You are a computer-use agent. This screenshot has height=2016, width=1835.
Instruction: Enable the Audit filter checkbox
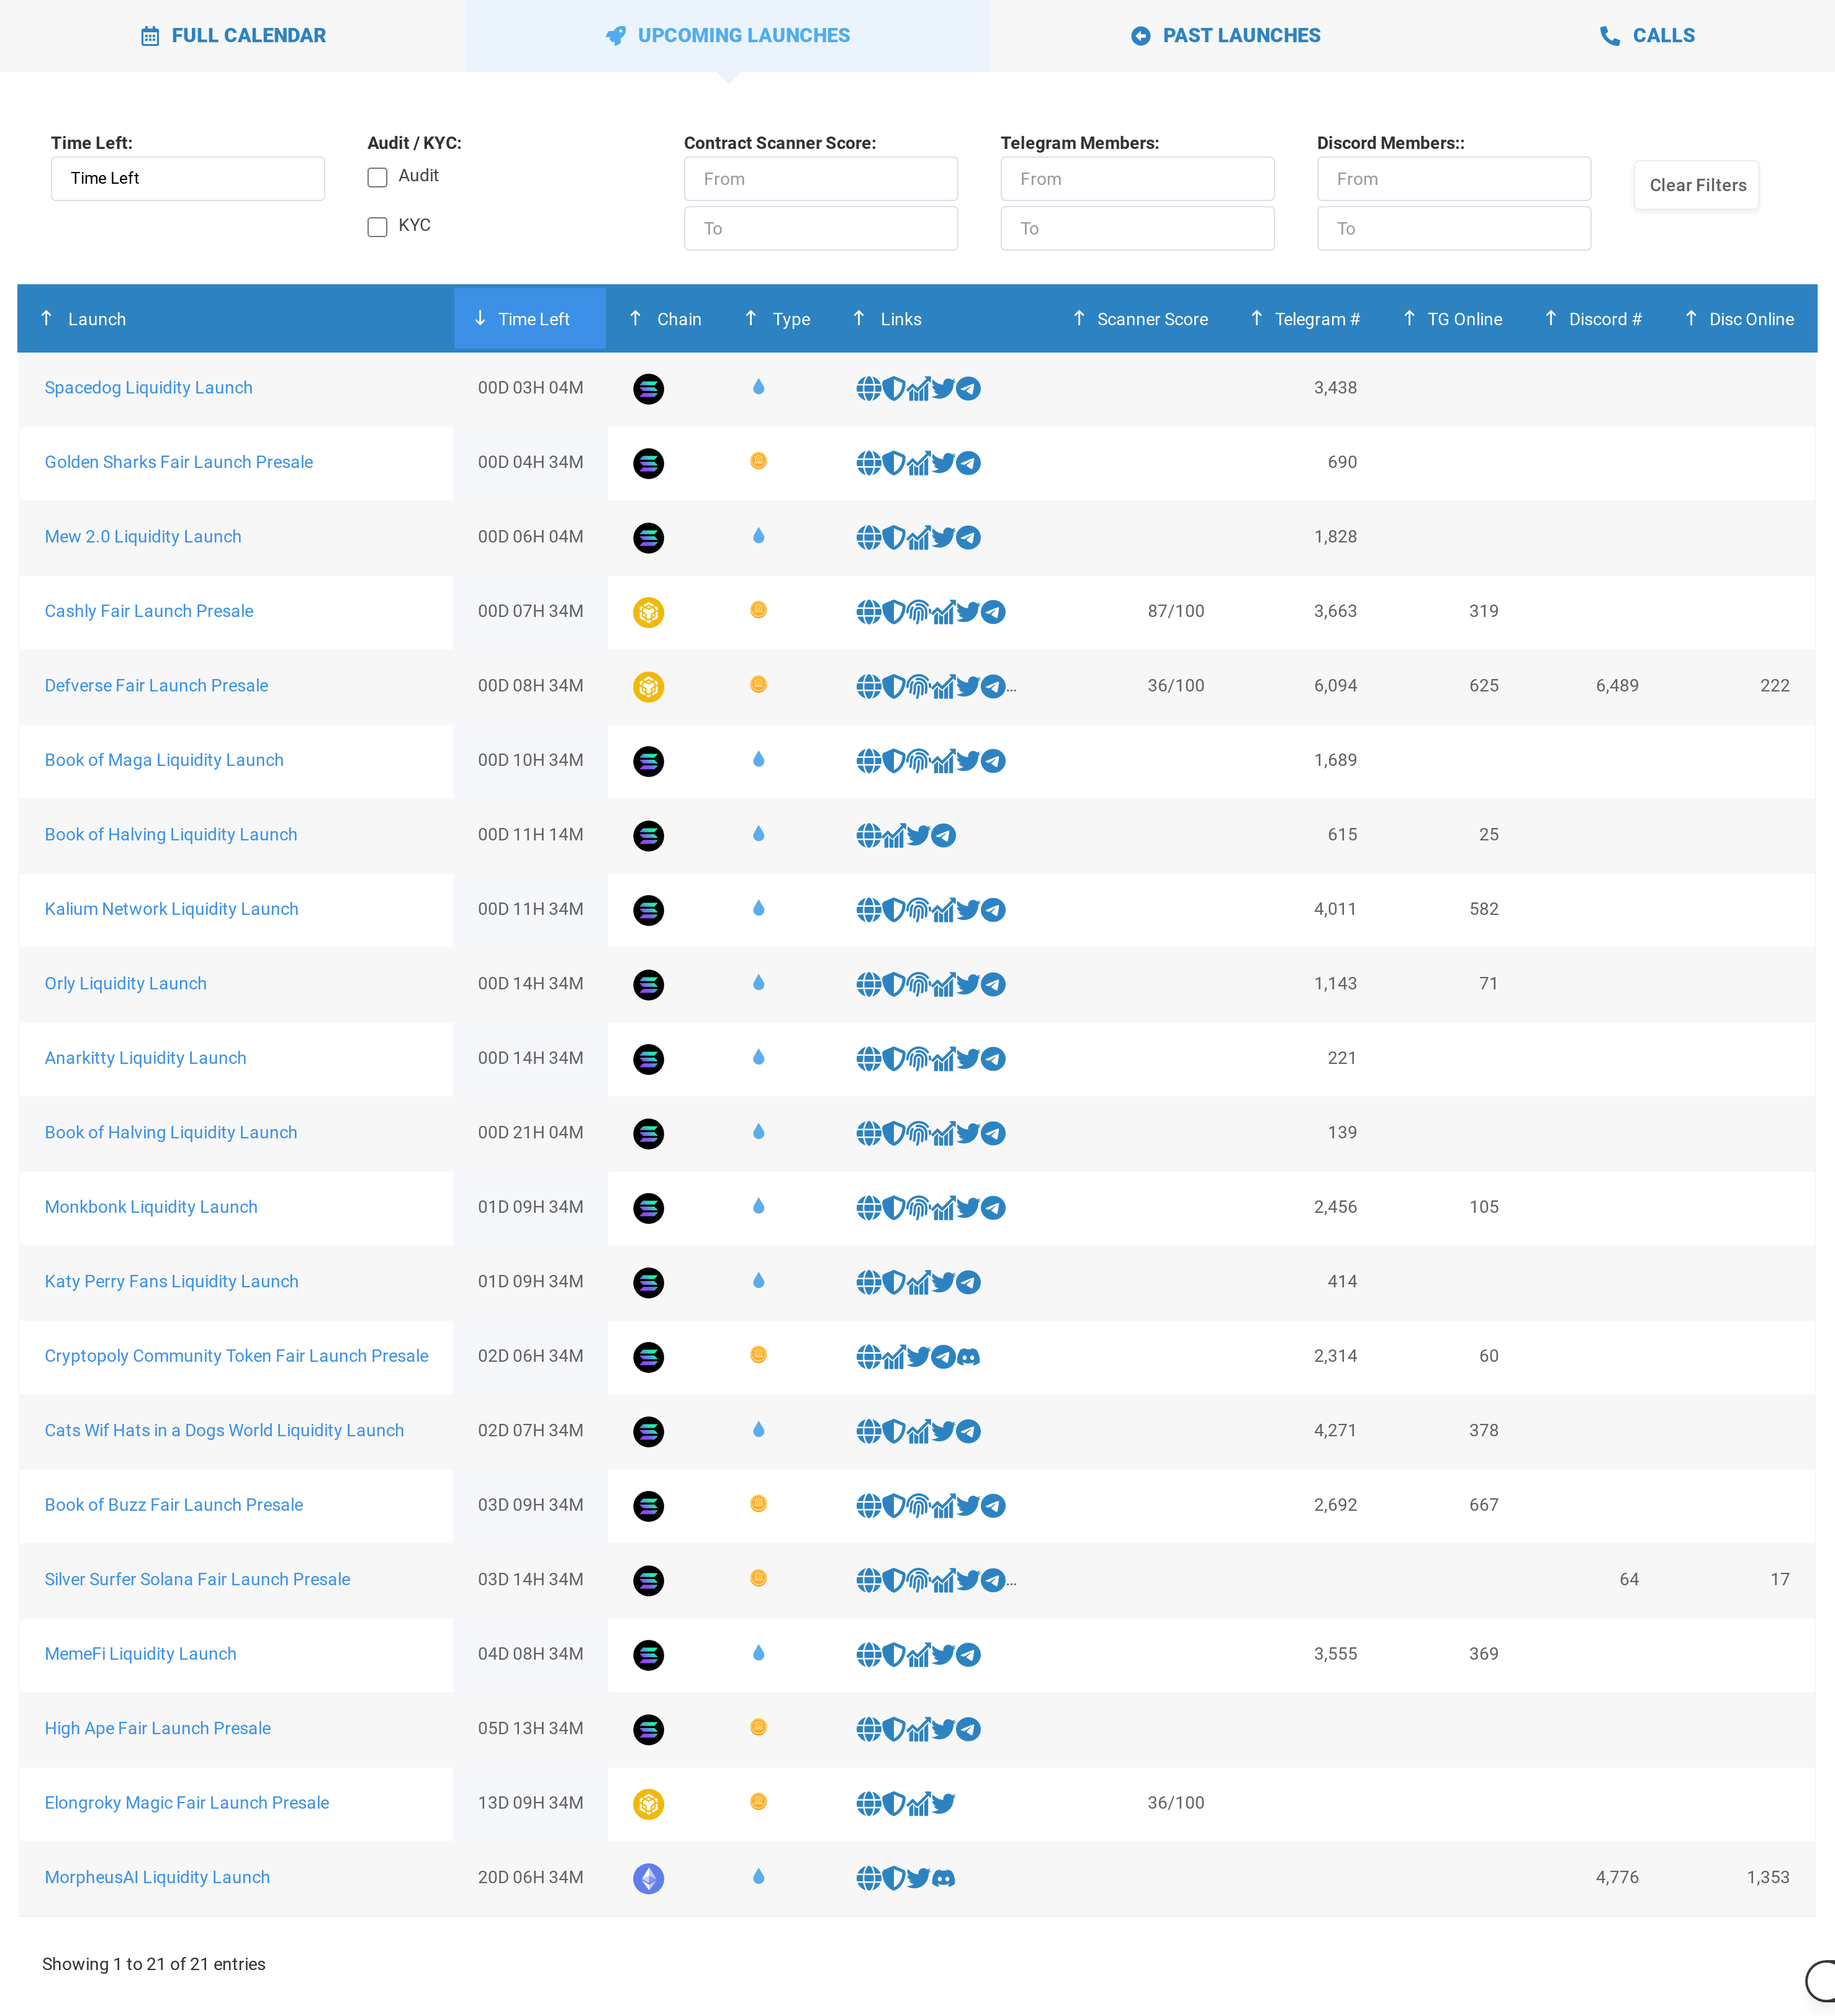point(377,177)
